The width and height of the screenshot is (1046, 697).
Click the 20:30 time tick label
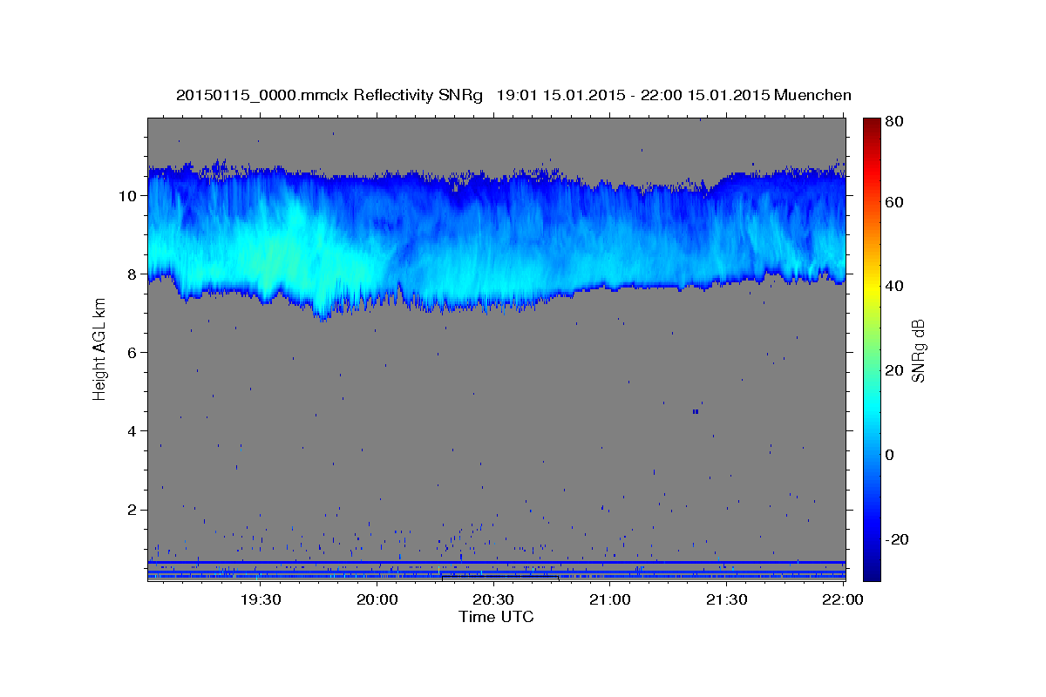(492, 599)
